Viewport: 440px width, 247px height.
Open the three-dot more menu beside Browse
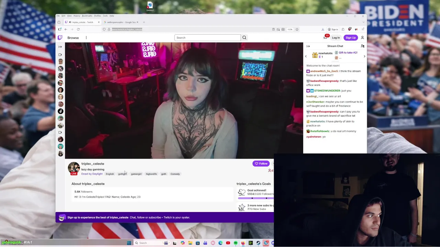click(86, 38)
